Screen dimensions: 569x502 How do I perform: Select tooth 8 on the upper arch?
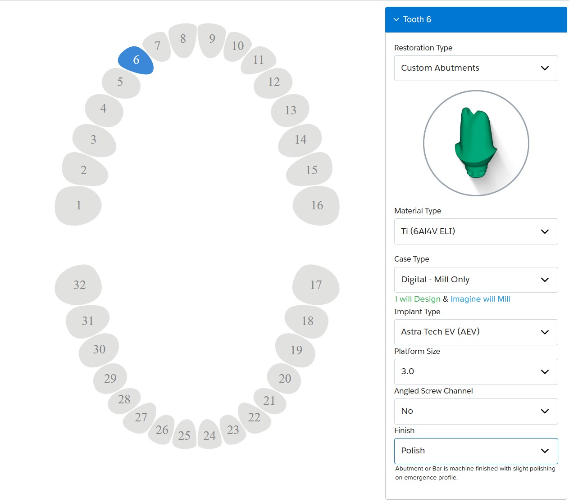pyautogui.click(x=182, y=40)
